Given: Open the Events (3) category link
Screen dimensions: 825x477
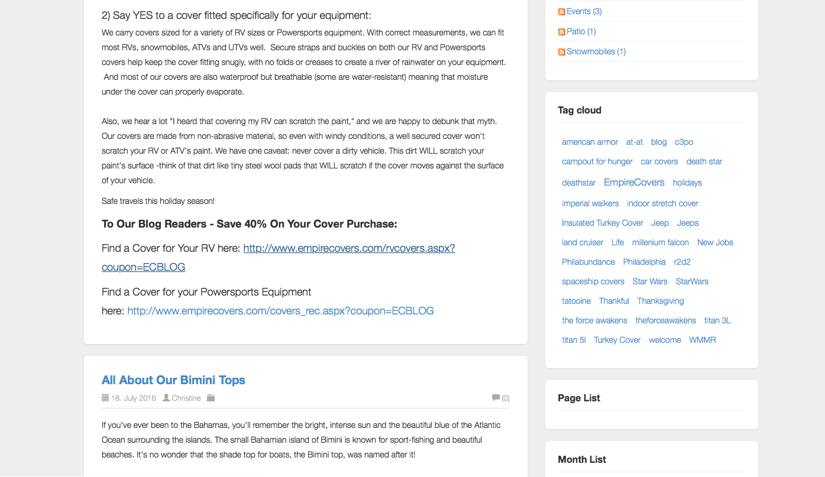Looking at the screenshot, I should [x=584, y=11].
